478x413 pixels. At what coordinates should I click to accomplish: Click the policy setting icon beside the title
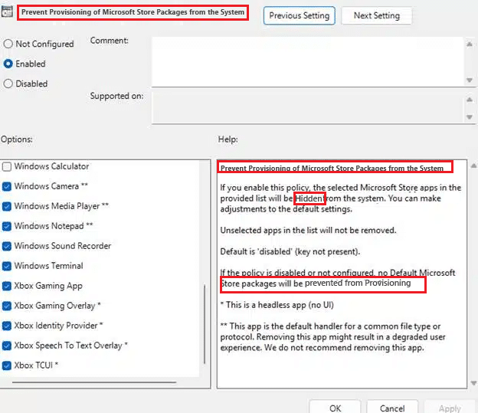[6, 11]
